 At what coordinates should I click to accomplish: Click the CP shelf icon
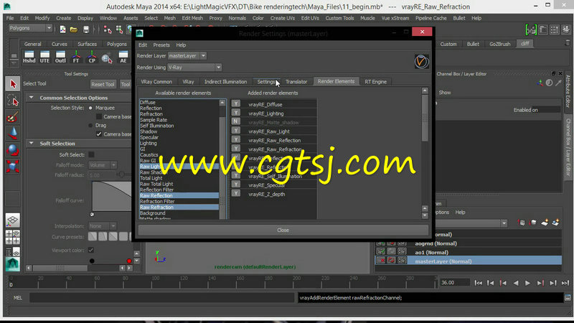tap(92, 57)
